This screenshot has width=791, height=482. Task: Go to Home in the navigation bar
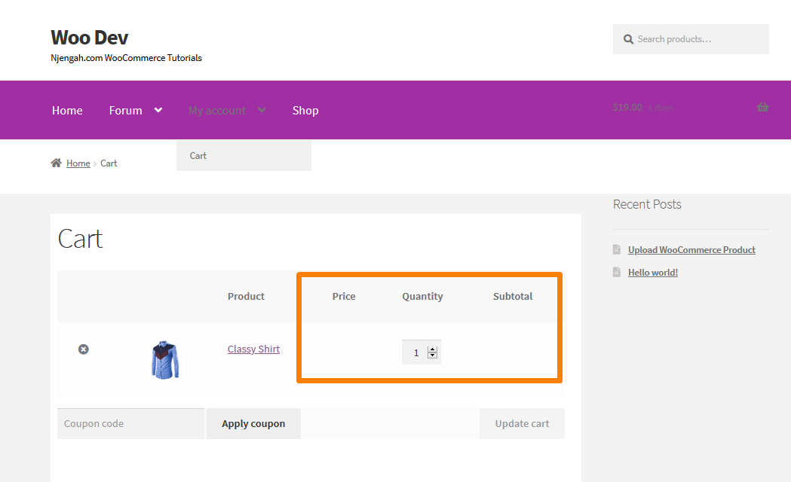click(x=67, y=110)
